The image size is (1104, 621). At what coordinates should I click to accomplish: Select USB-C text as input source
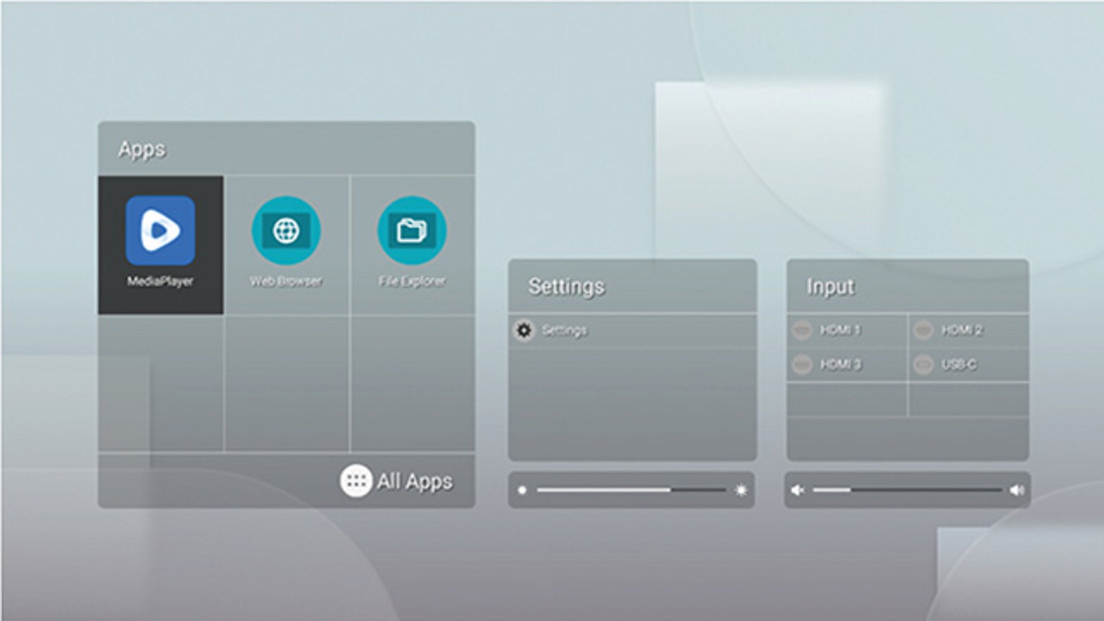pos(958,365)
